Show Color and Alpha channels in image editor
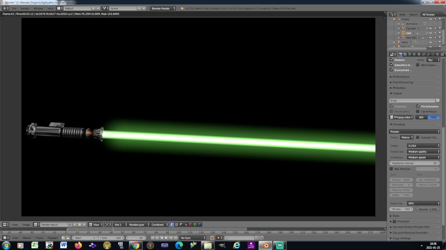 (172, 225)
